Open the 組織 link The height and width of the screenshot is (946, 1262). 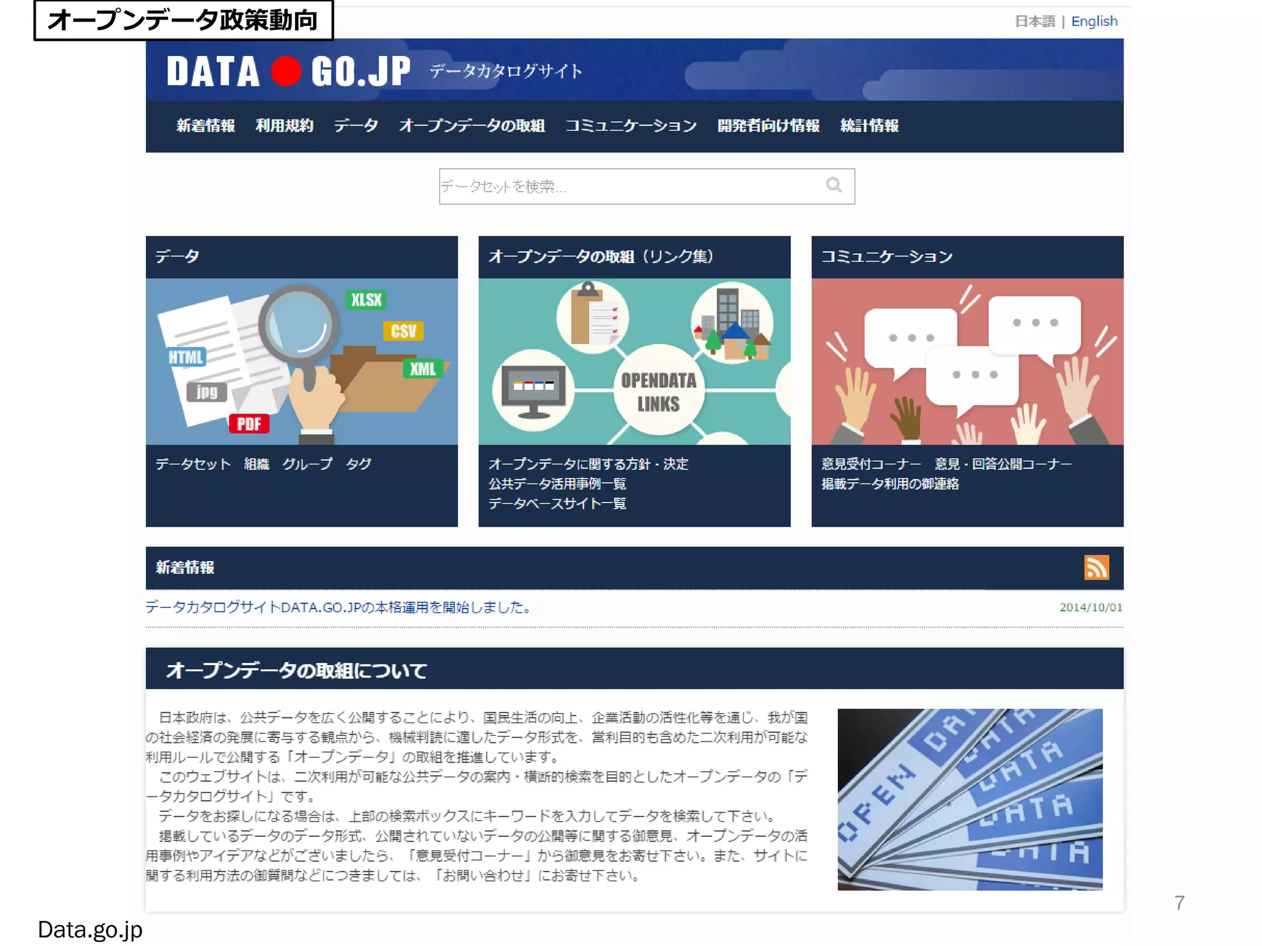coord(256,464)
